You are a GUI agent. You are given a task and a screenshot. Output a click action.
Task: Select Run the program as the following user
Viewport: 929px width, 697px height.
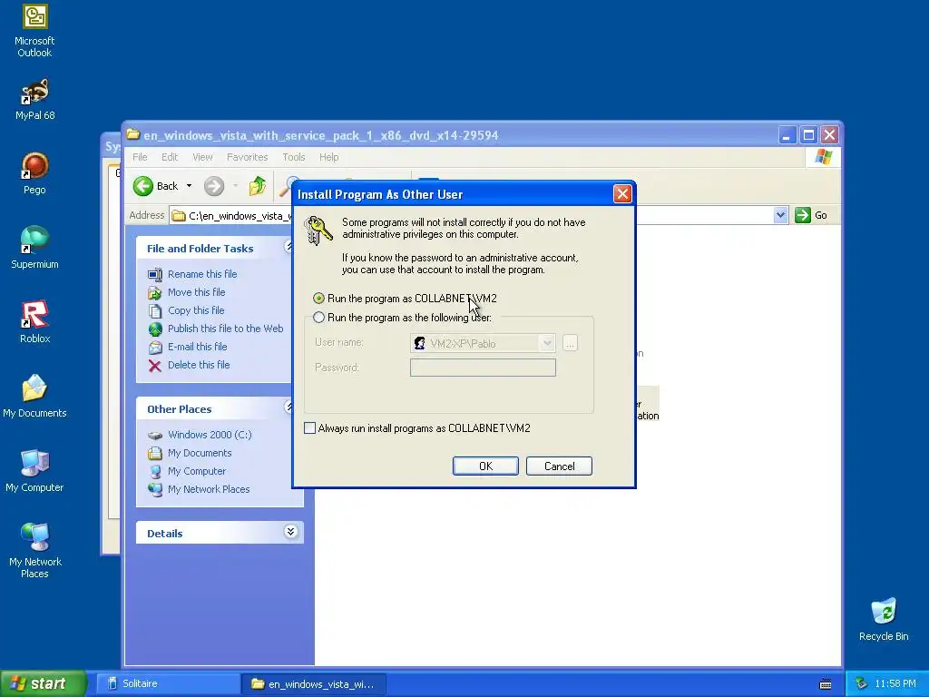pyautogui.click(x=318, y=317)
